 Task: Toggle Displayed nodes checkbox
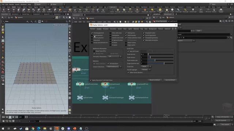[x=144, y=33]
